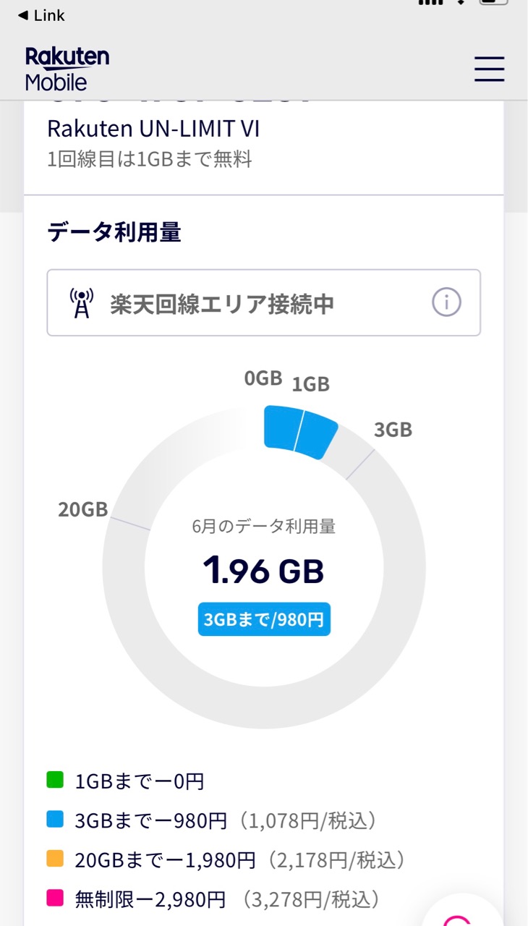Tap the データ利用量 heading

114,232
